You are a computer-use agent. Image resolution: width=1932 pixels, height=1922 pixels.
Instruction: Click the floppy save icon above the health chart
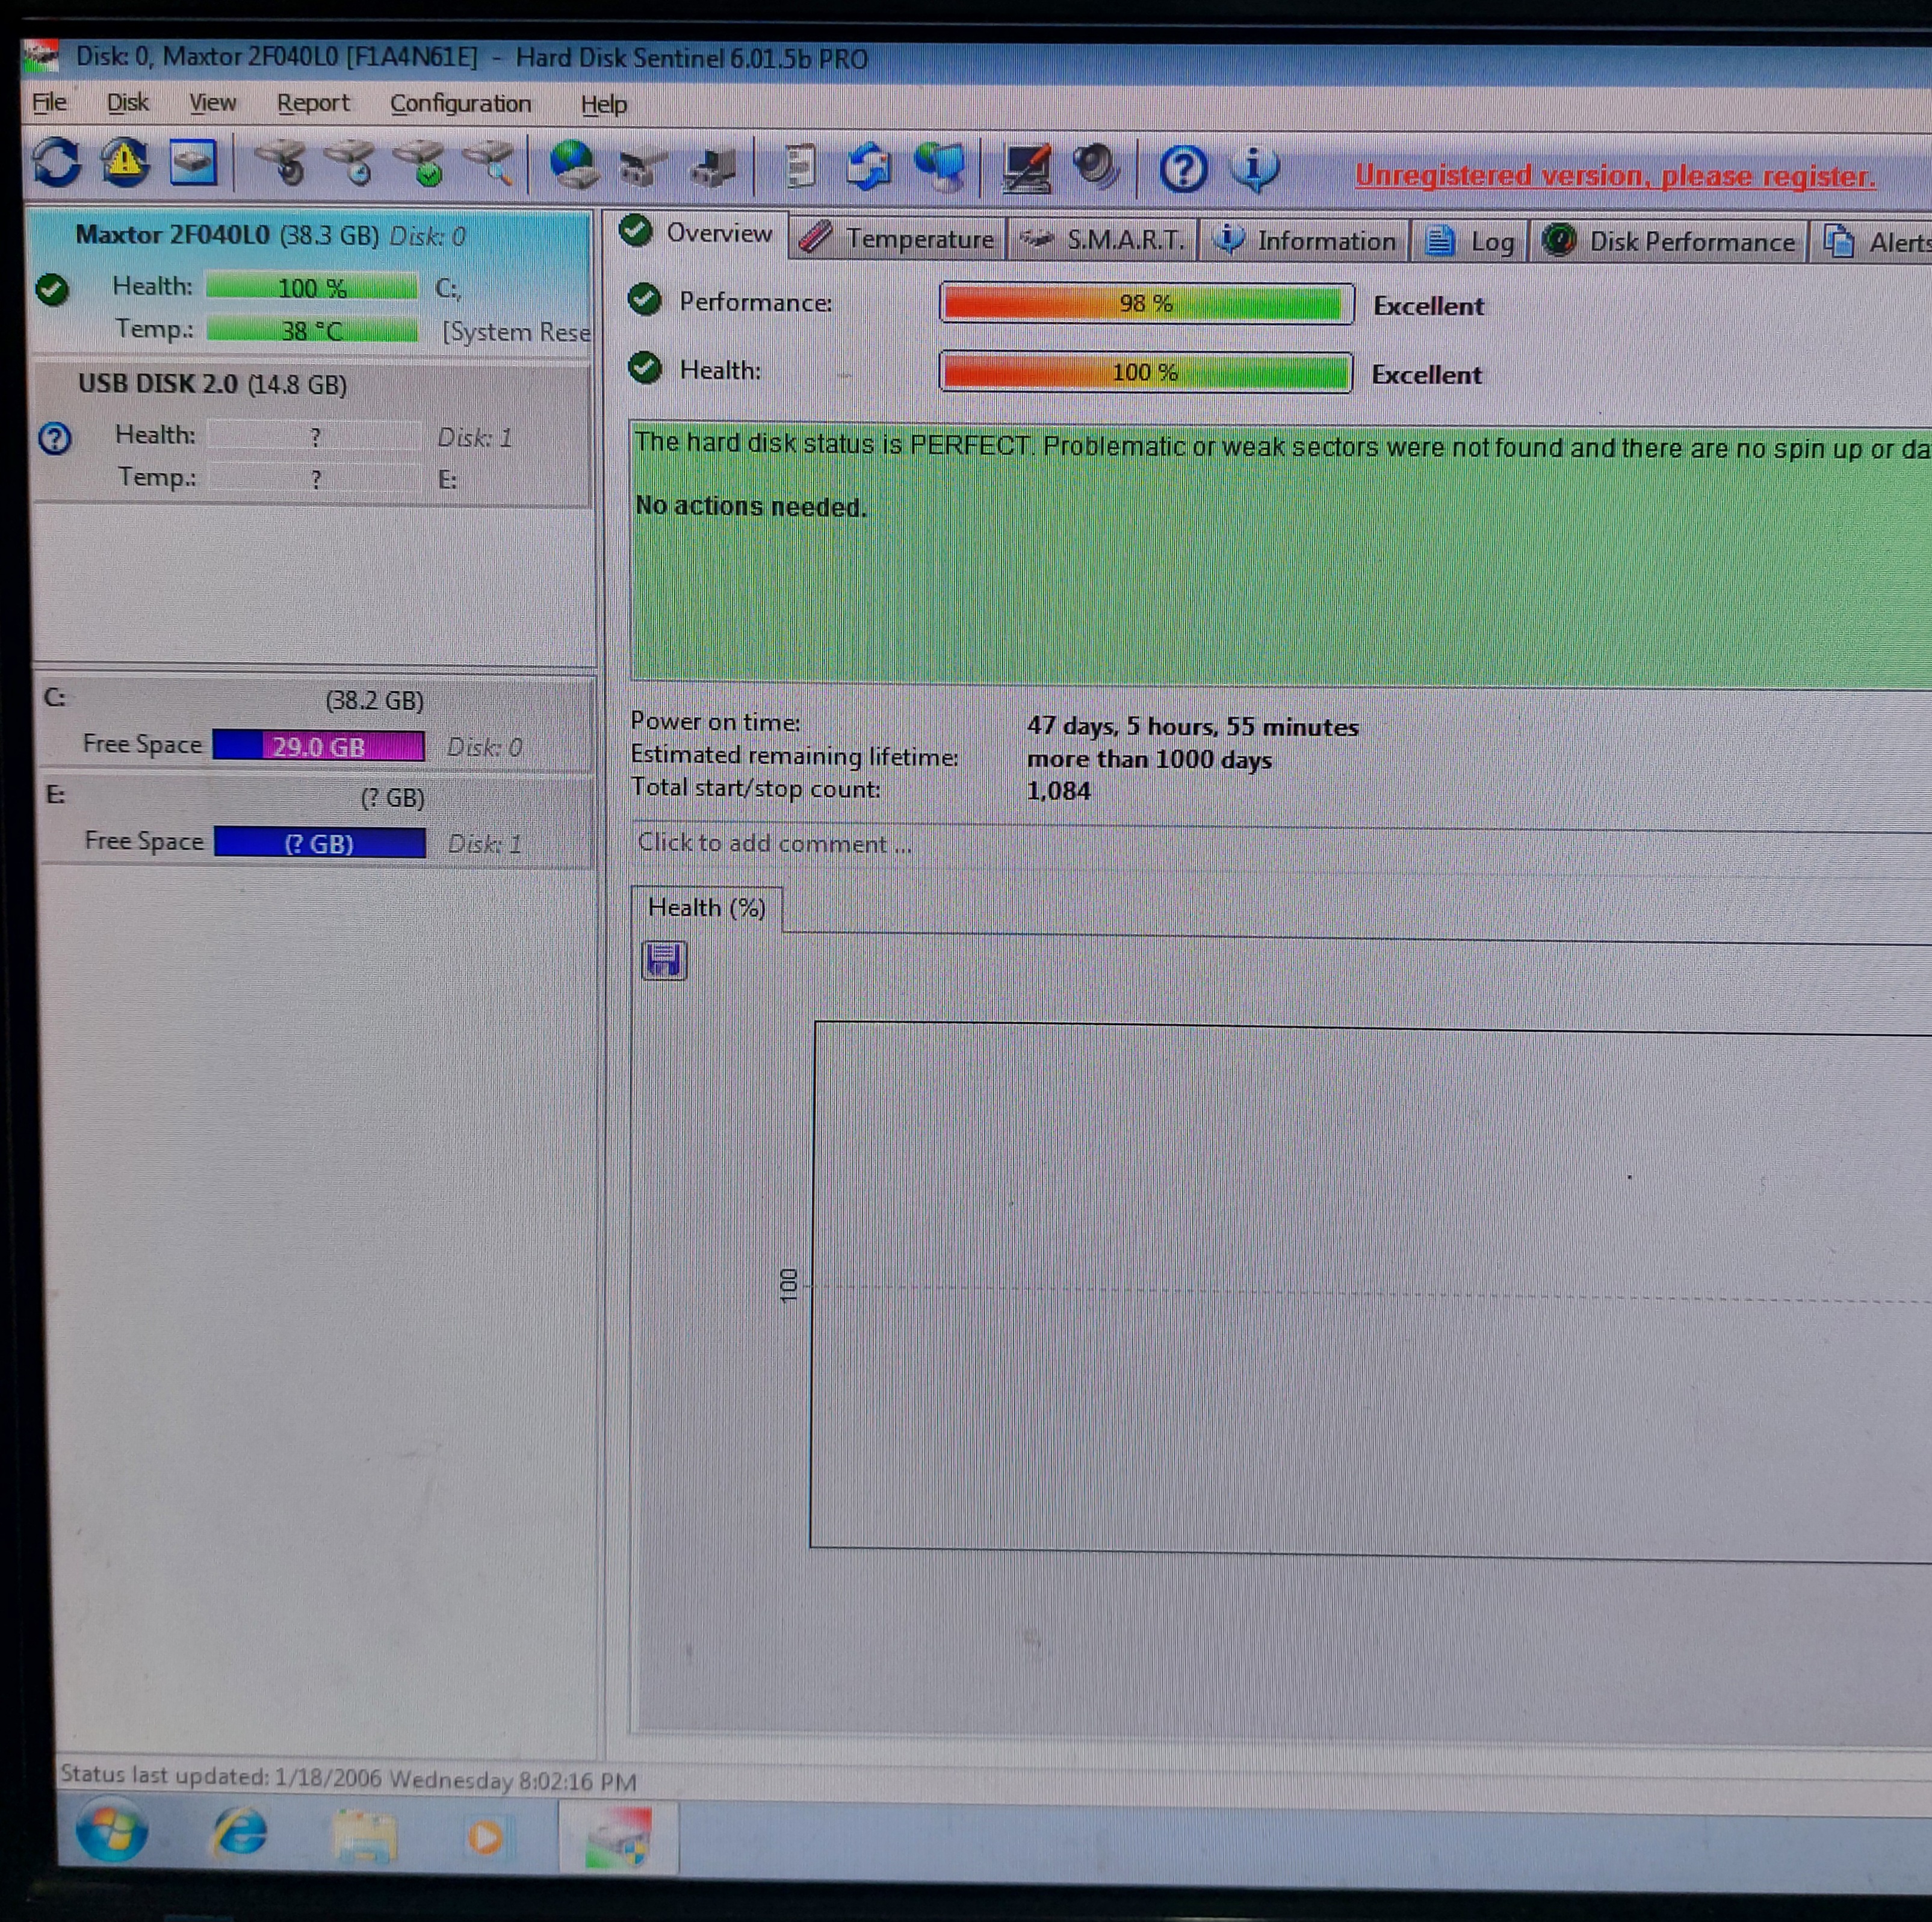663,960
